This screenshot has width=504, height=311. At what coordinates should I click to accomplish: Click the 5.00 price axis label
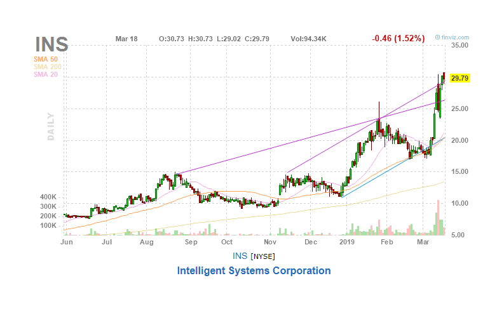click(460, 235)
